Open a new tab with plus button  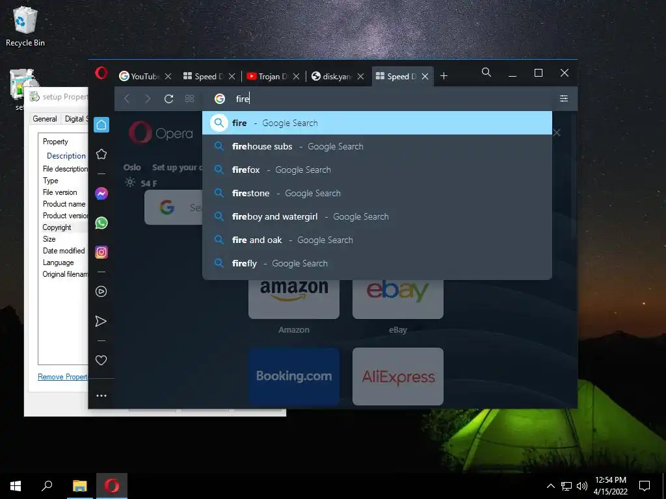point(444,76)
